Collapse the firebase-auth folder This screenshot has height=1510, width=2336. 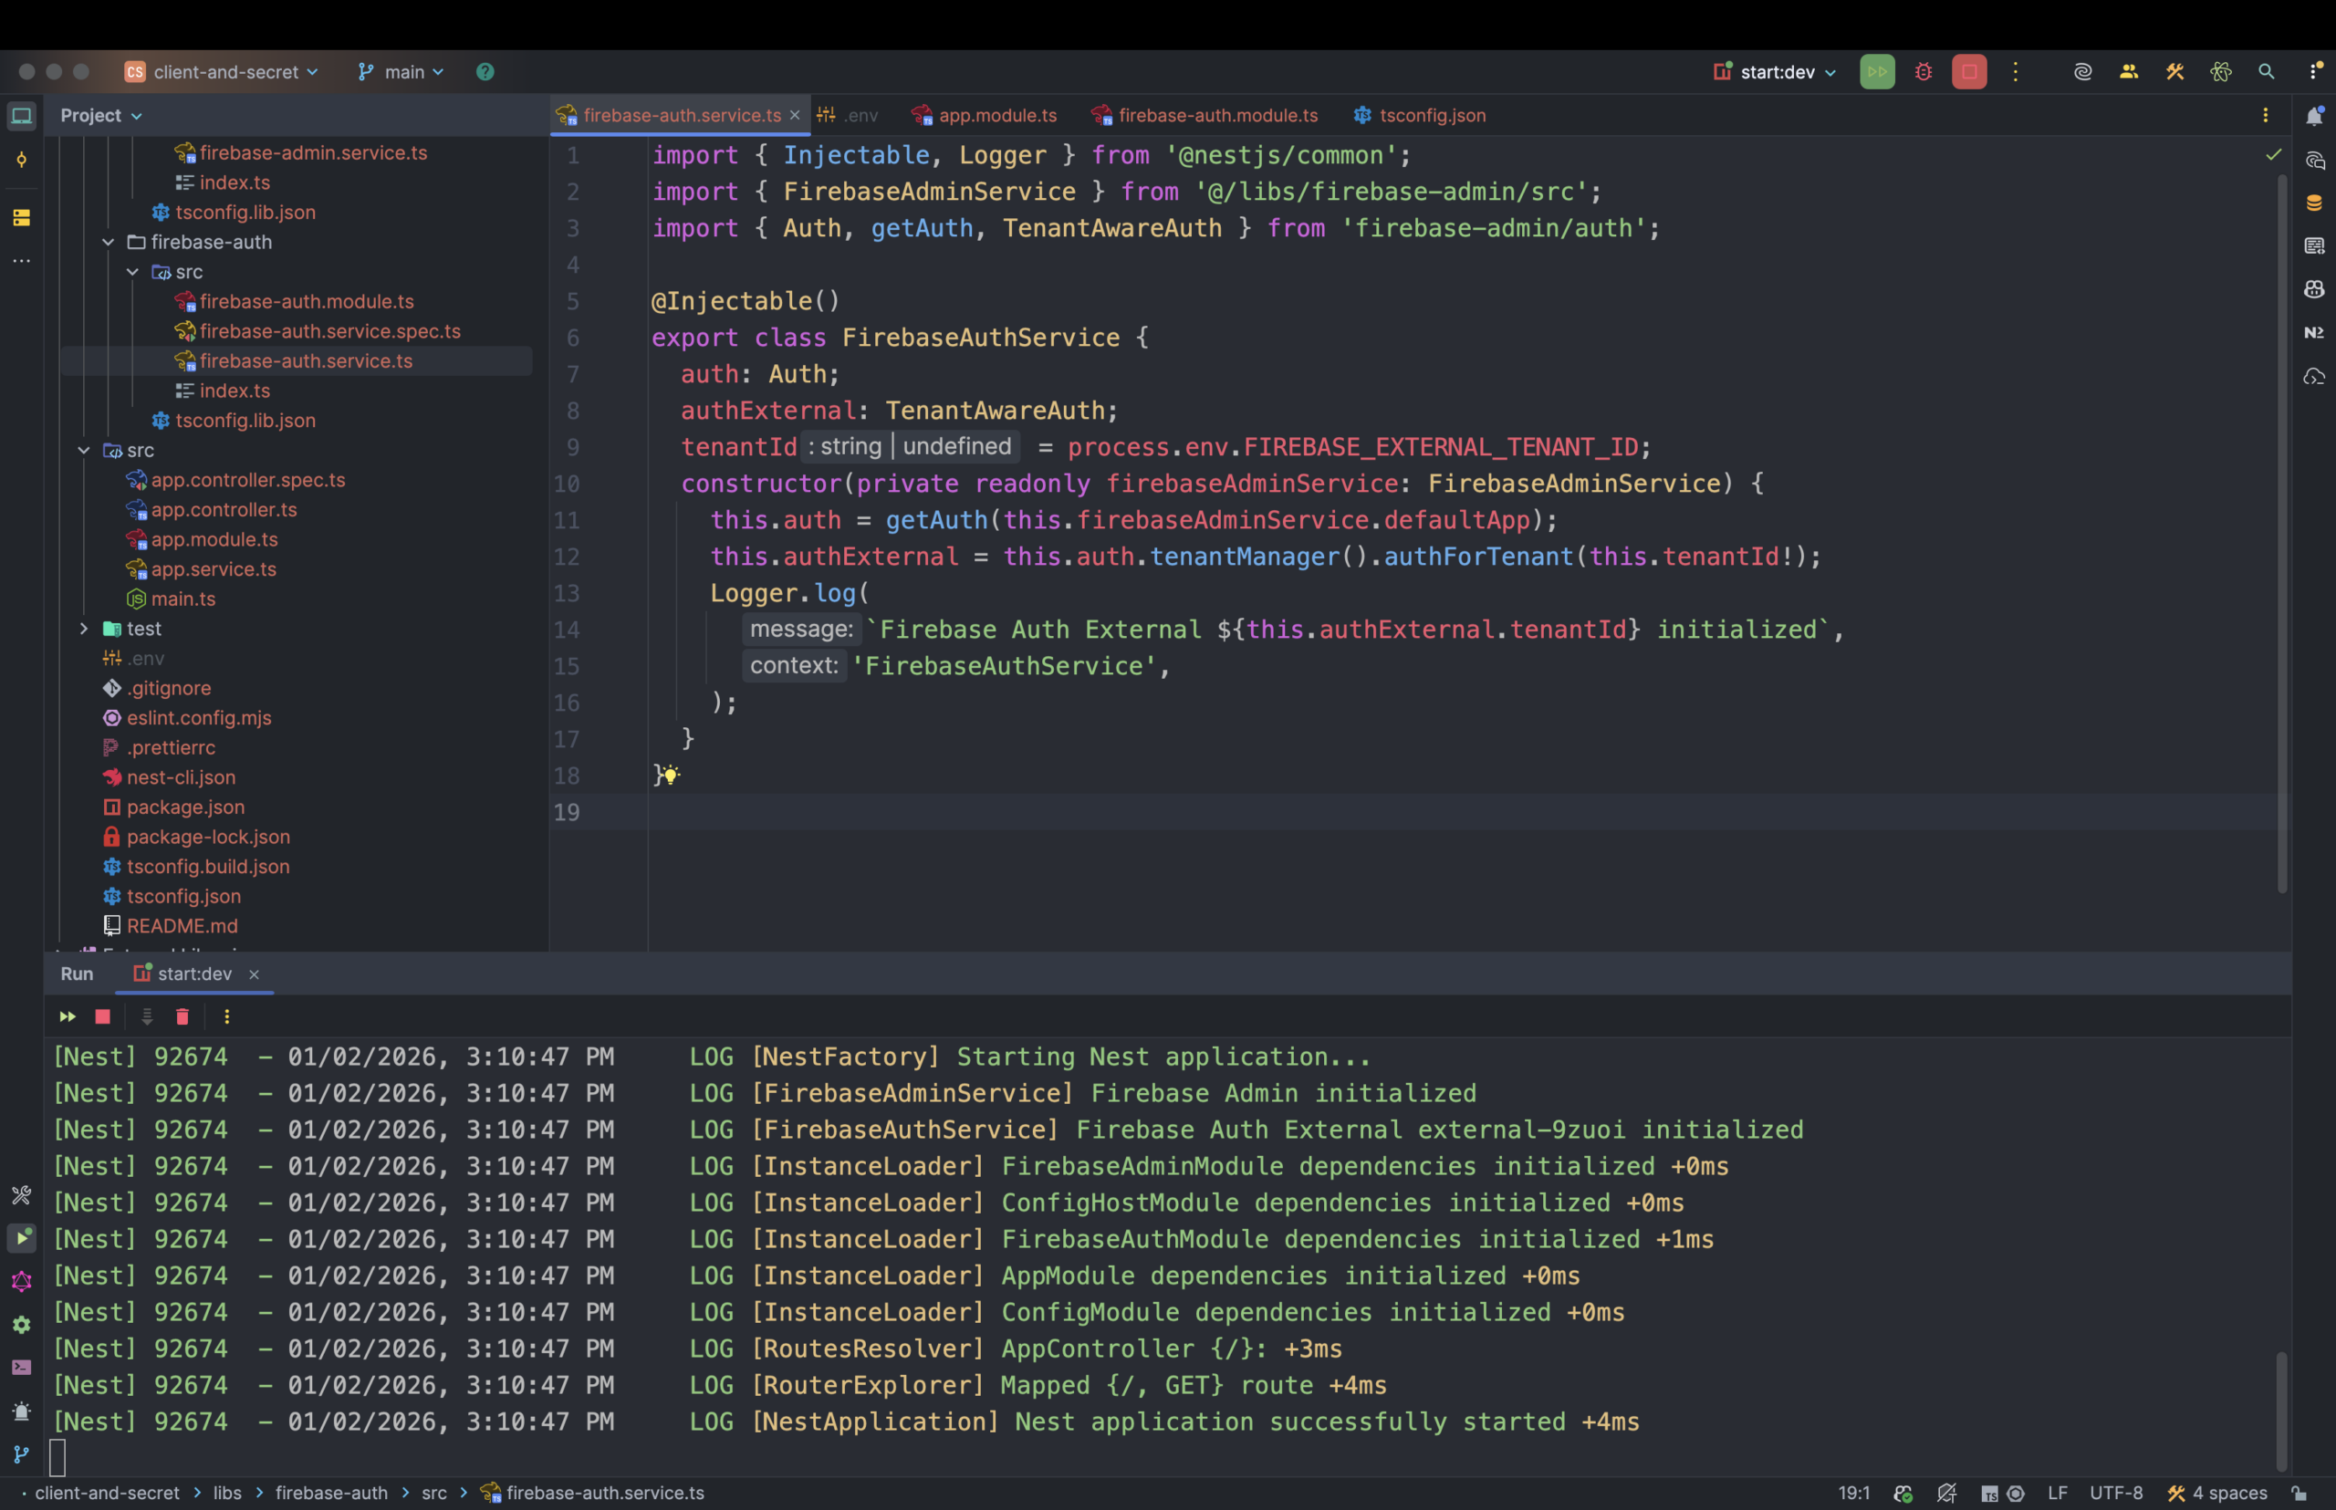(108, 242)
